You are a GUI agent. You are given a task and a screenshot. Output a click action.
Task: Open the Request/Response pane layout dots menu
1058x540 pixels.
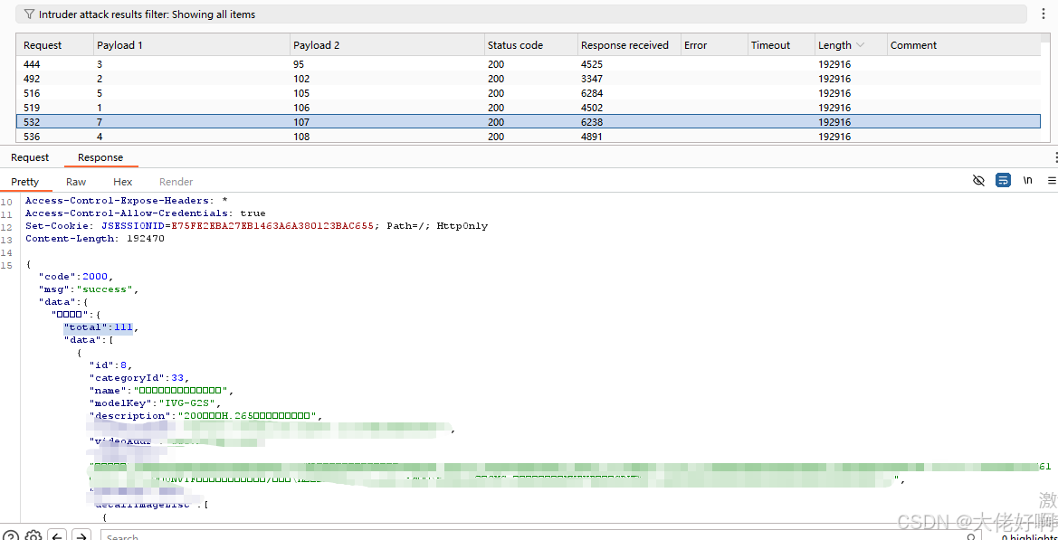pyautogui.click(x=1055, y=157)
